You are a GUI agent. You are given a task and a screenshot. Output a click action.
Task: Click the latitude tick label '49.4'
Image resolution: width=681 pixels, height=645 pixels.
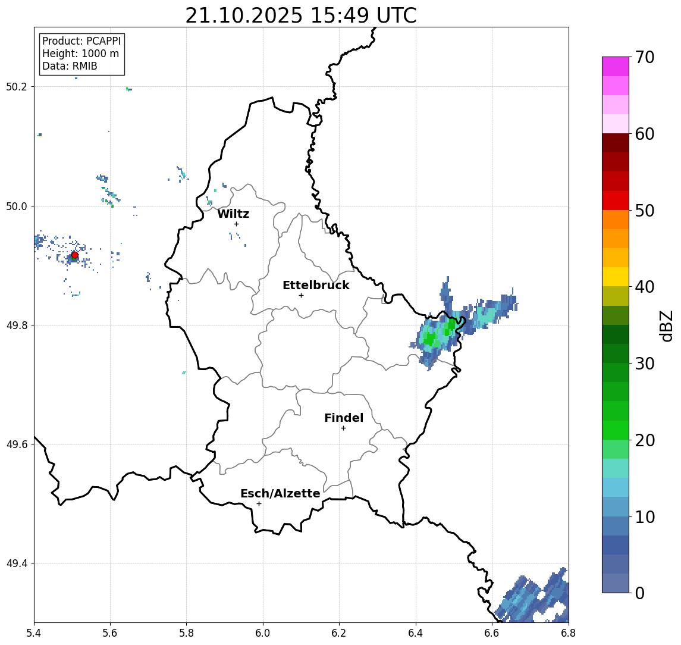17,563
